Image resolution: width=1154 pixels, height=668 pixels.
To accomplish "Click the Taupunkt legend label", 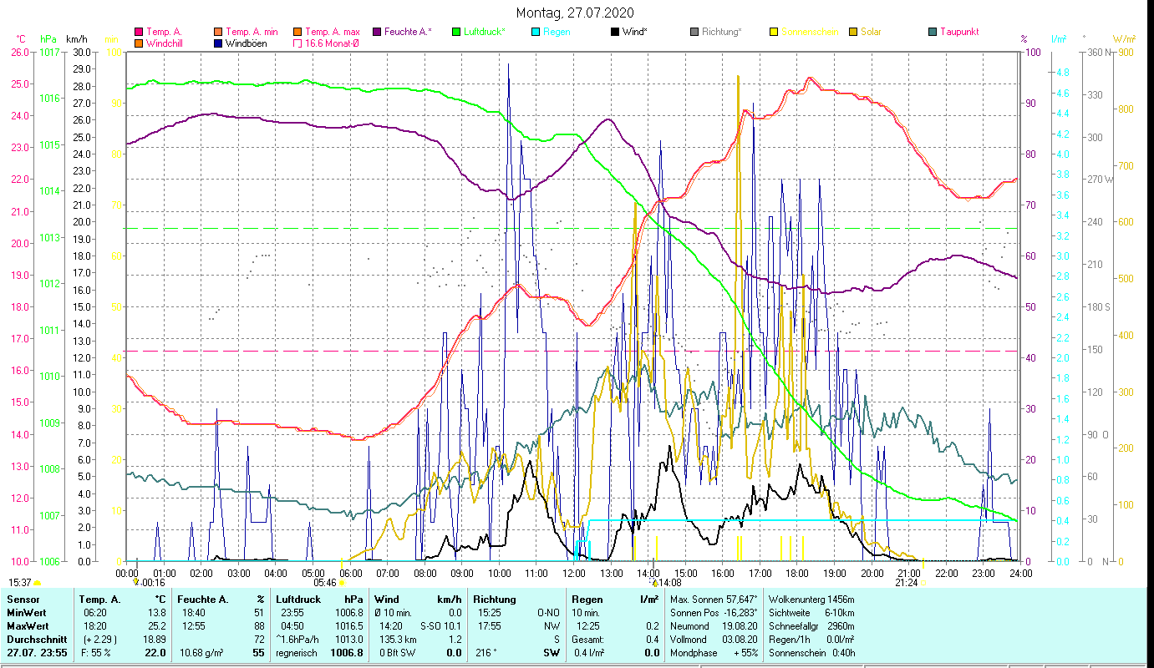I will (958, 32).
